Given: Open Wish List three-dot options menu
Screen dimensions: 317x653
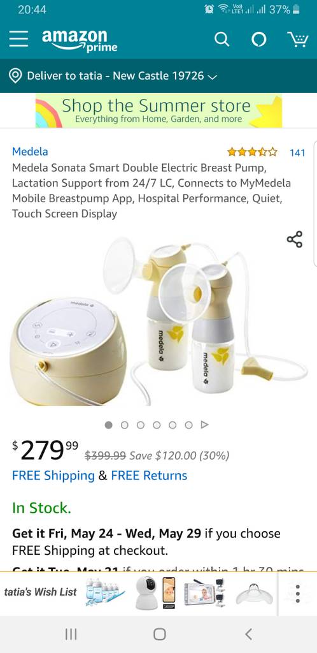Looking at the screenshot, I should click(297, 594).
